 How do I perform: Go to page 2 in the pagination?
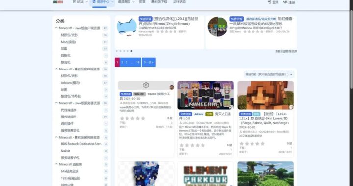[x=122, y=62]
